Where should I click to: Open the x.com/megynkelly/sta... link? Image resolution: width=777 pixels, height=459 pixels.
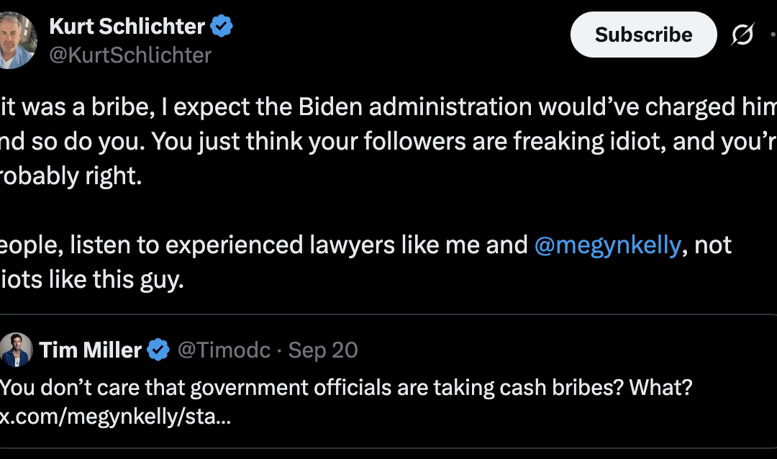click(x=115, y=418)
